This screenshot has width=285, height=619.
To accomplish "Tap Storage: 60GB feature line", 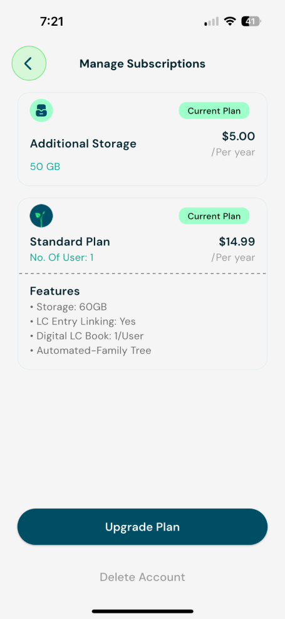I will [68, 307].
